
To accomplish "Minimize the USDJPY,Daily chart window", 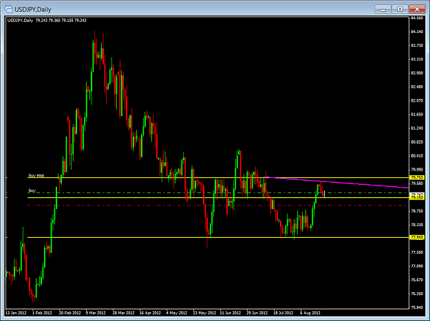I will click(383, 10).
